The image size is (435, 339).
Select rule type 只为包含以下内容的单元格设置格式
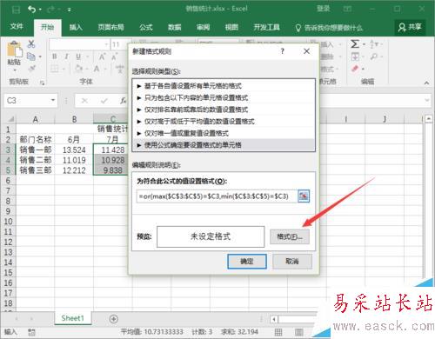tap(224, 97)
